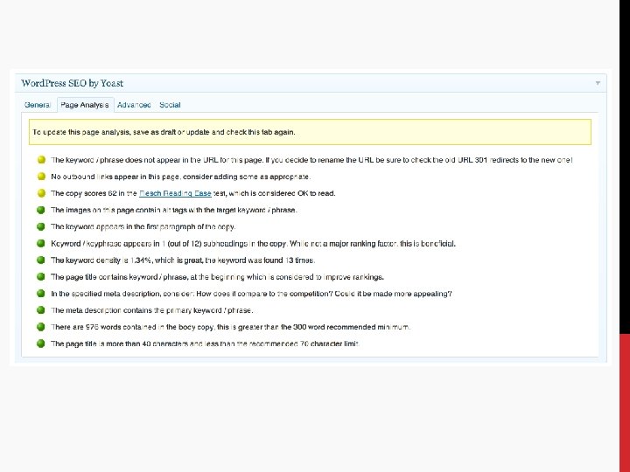Click yellow bullet beside Flesch Reading score
The width and height of the screenshot is (630, 472).
click(41, 193)
